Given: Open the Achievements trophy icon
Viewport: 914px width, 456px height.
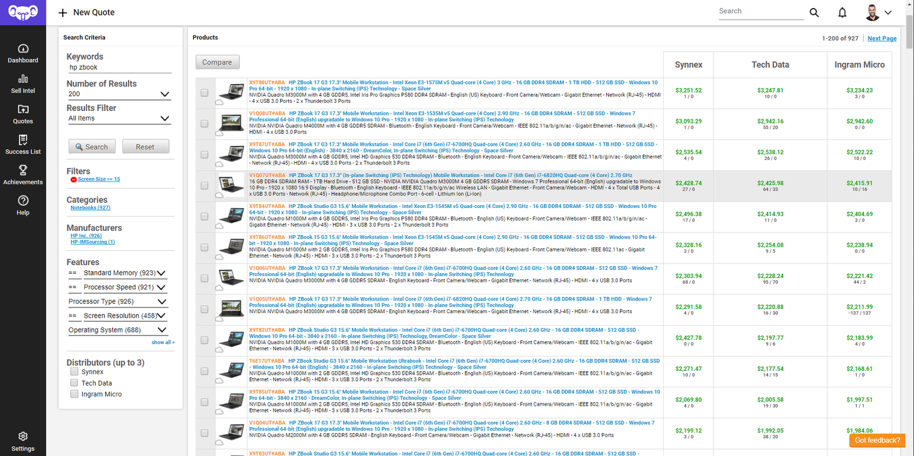Looking at the screenshot, I should click(x=23, y=170).
